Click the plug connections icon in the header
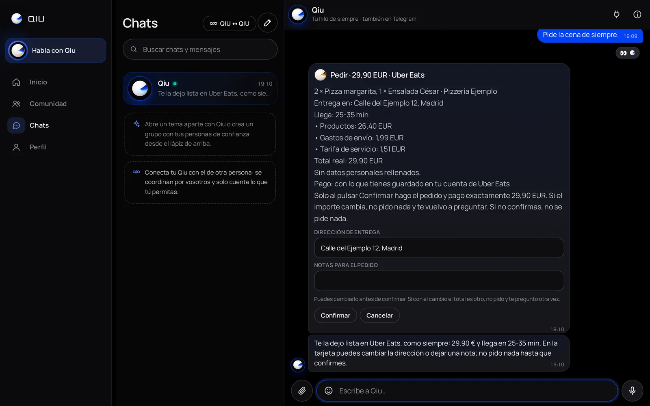The width and height of the screenshot is (650, 406). [x=616, y=15]
